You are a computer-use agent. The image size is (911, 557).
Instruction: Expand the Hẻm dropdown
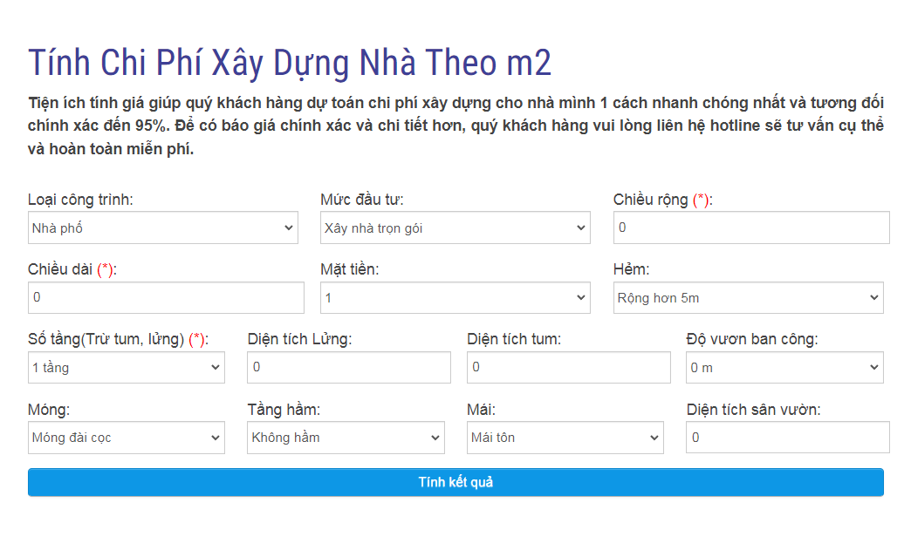pos(748,298)
